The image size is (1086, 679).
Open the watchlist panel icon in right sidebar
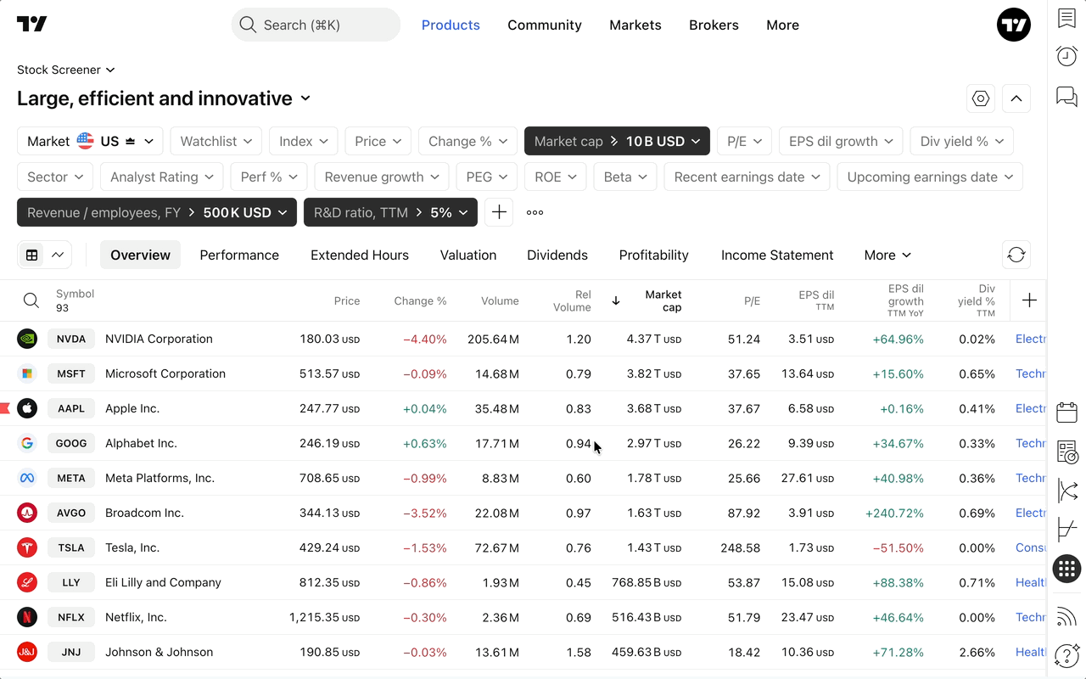point(1066,19)
